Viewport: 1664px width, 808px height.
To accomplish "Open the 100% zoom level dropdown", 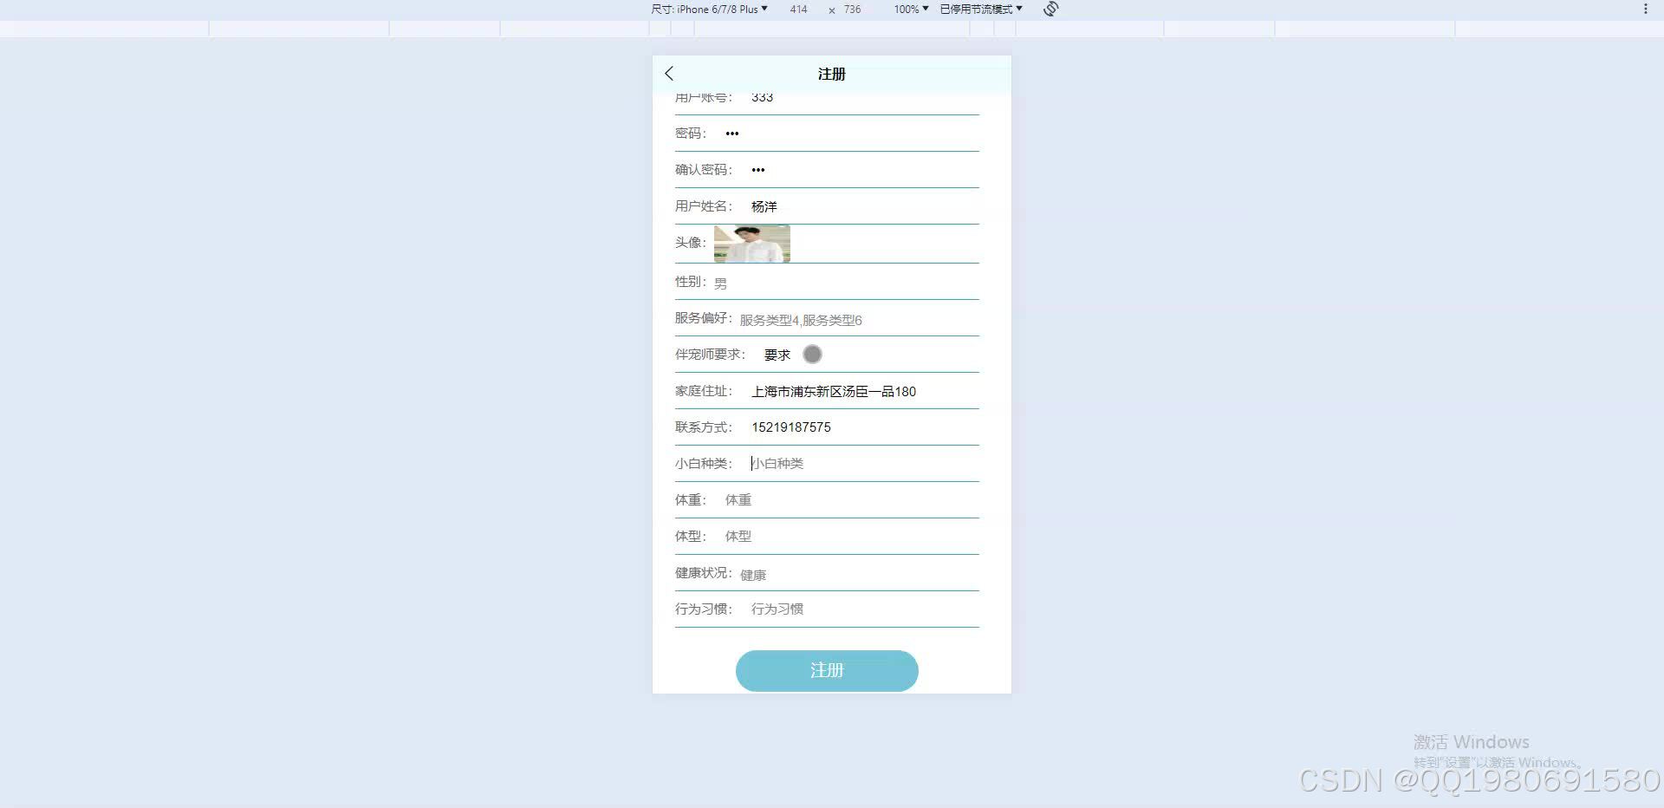I will (x=908, y=10).
